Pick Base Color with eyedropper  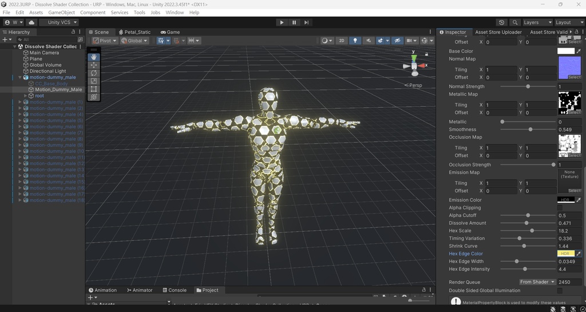(x=579, y=51)
